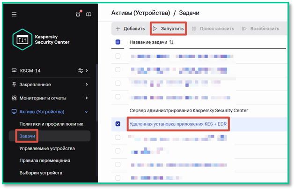Image resolution: width=295 pixels, height=190 pixels.
Task: Click the monitor icon beside Активы (Устройства)
Action: click(x=14, y=112)
